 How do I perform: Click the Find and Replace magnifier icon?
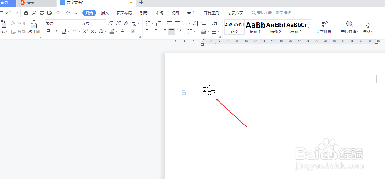click(350, 24)
